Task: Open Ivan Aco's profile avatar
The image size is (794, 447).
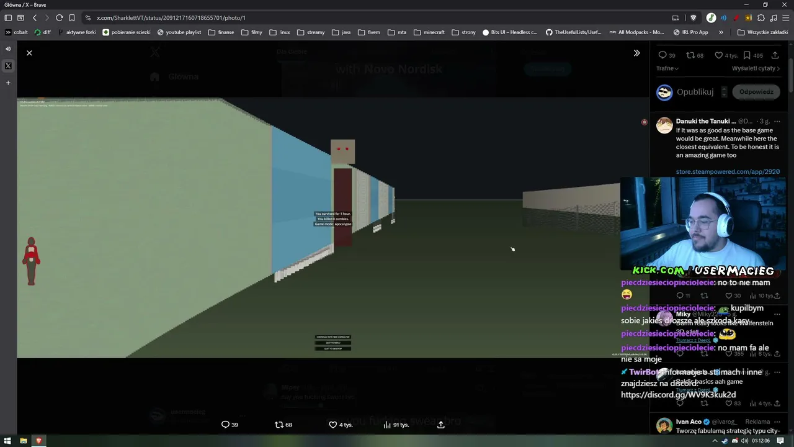Action: point(664,426)
